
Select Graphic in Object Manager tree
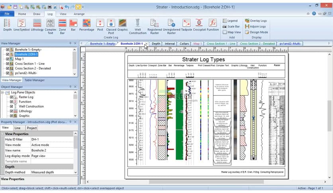coord(24,116)
